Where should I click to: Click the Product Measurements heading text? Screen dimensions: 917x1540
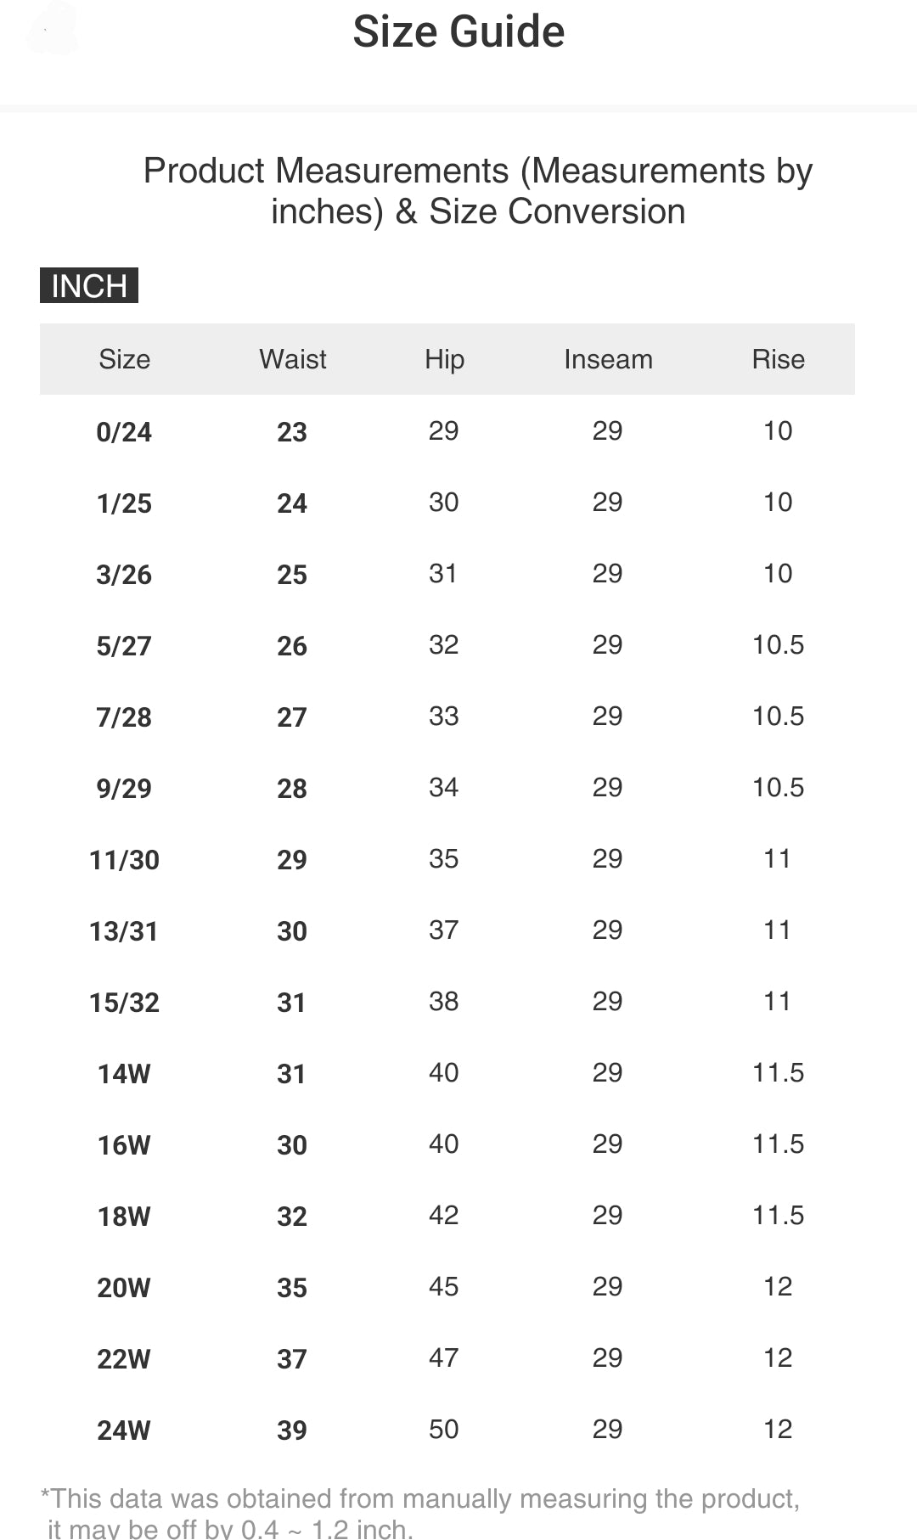tap(477, 191)
